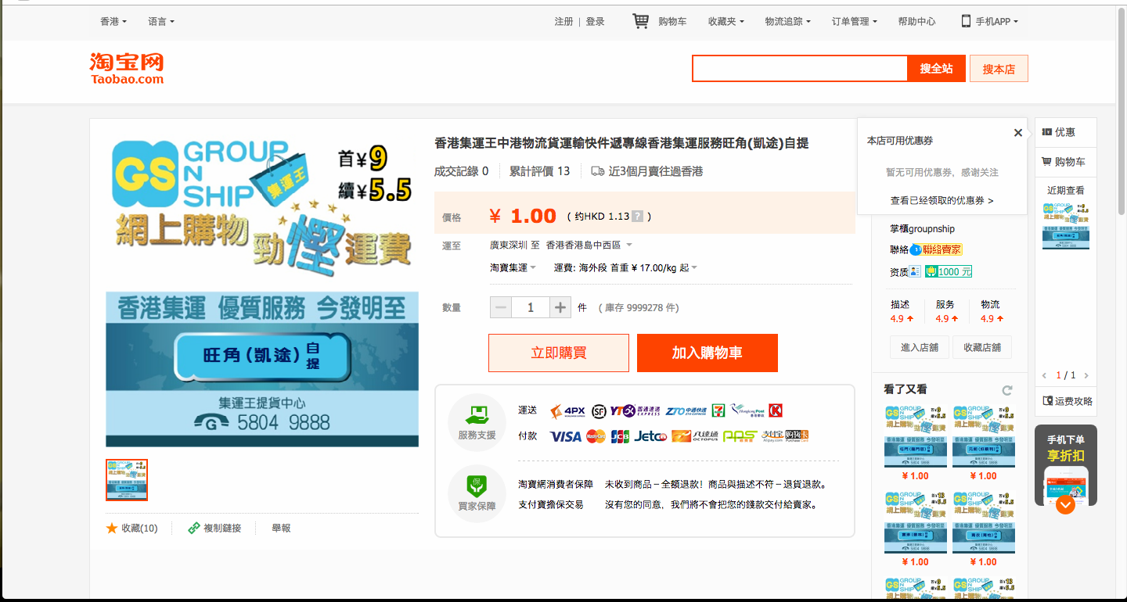Open the 物流追踪 logistics tracking dropdown
This screenshot has width=1127, height=602.
[788, 21]
